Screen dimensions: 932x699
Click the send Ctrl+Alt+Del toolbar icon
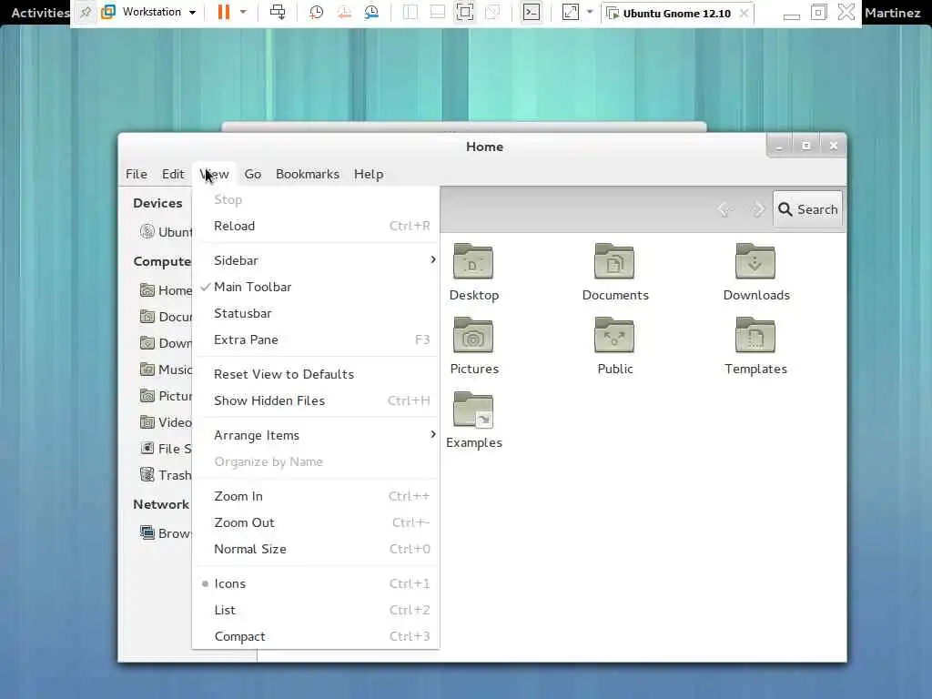[x=277, y=12]
